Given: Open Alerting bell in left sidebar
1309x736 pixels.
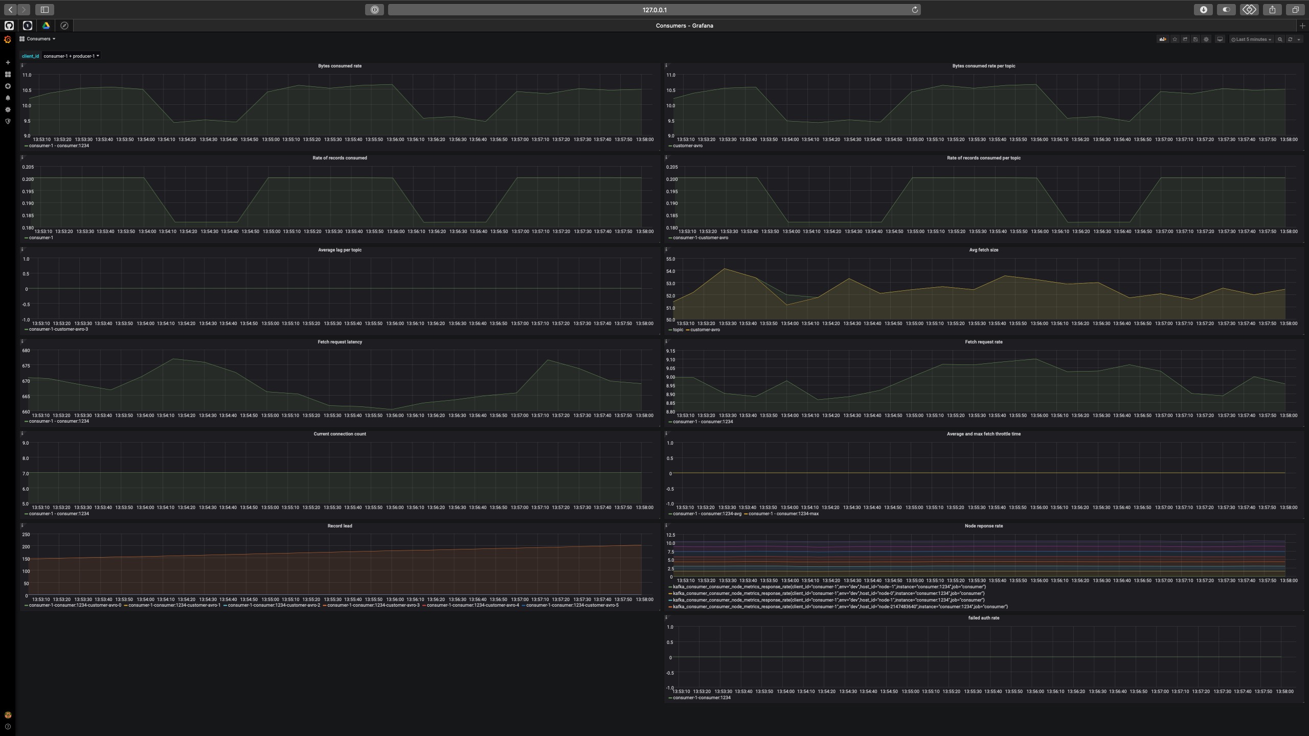Looking at the screenshot, I should pyautogui.click(x=8, y=98).
